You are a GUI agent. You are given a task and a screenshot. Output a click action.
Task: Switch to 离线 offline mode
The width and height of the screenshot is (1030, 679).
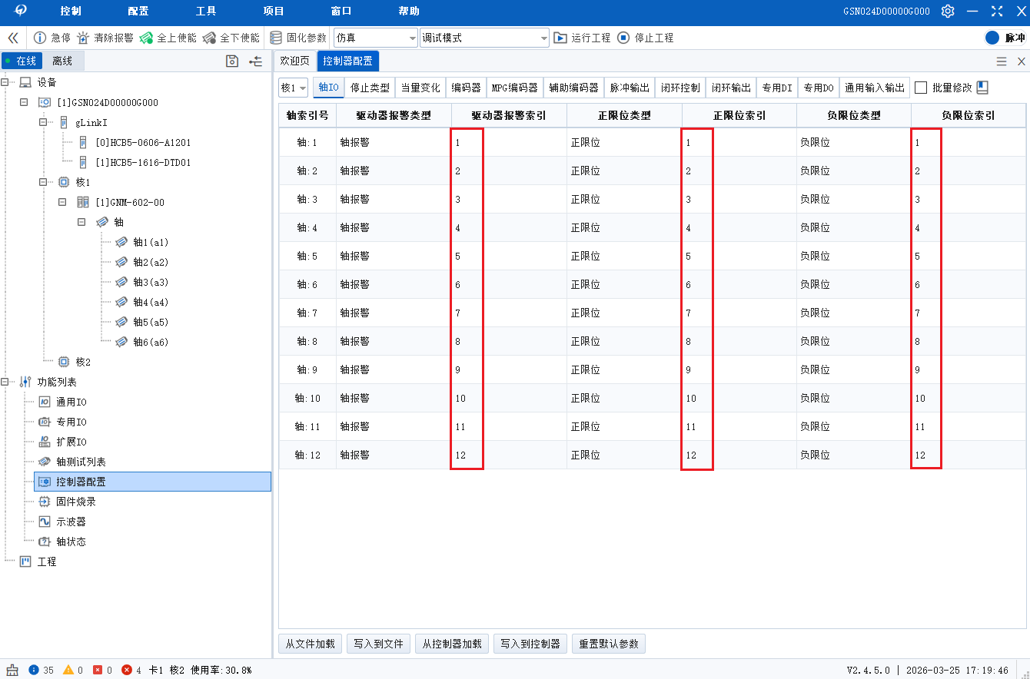click(x=63, y=61)
